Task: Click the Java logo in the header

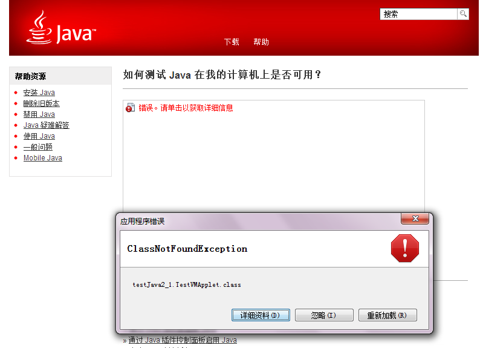Action: coord(61,28)
